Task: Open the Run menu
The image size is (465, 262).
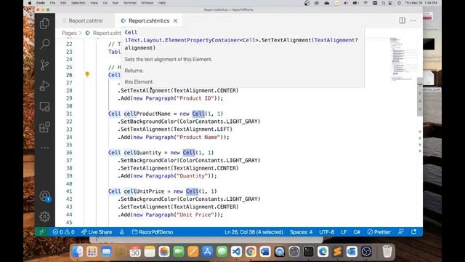Action: [115, 3]
